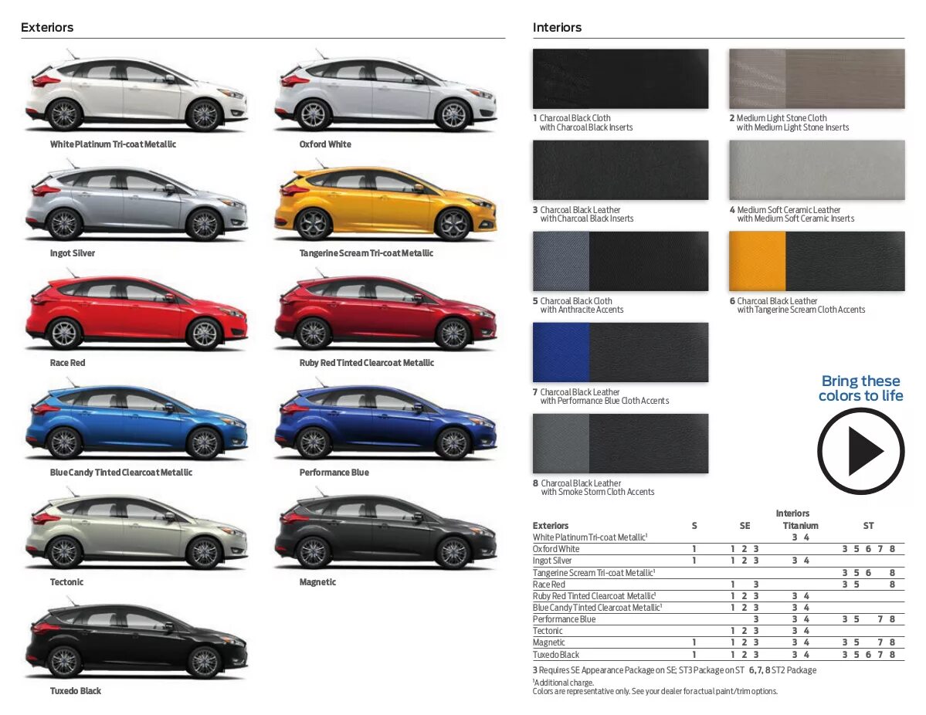Click the S column header in table
The width and height of the screenshot is (926, 715).
point(694,526)
